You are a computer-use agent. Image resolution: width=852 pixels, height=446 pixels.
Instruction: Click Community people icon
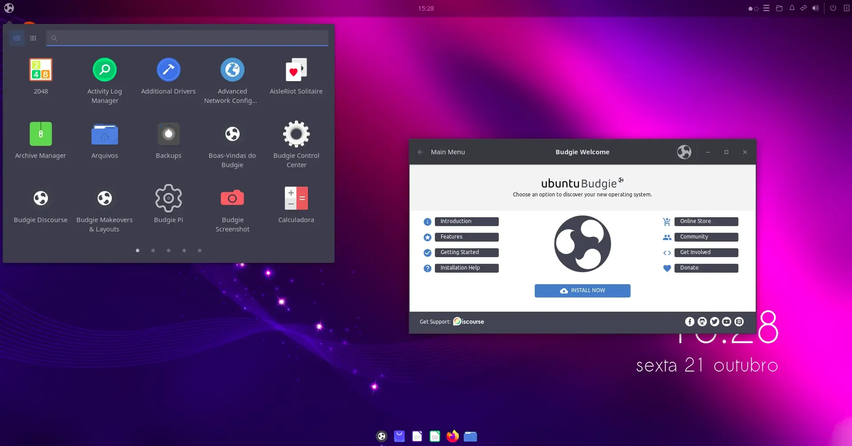point(667,237)
